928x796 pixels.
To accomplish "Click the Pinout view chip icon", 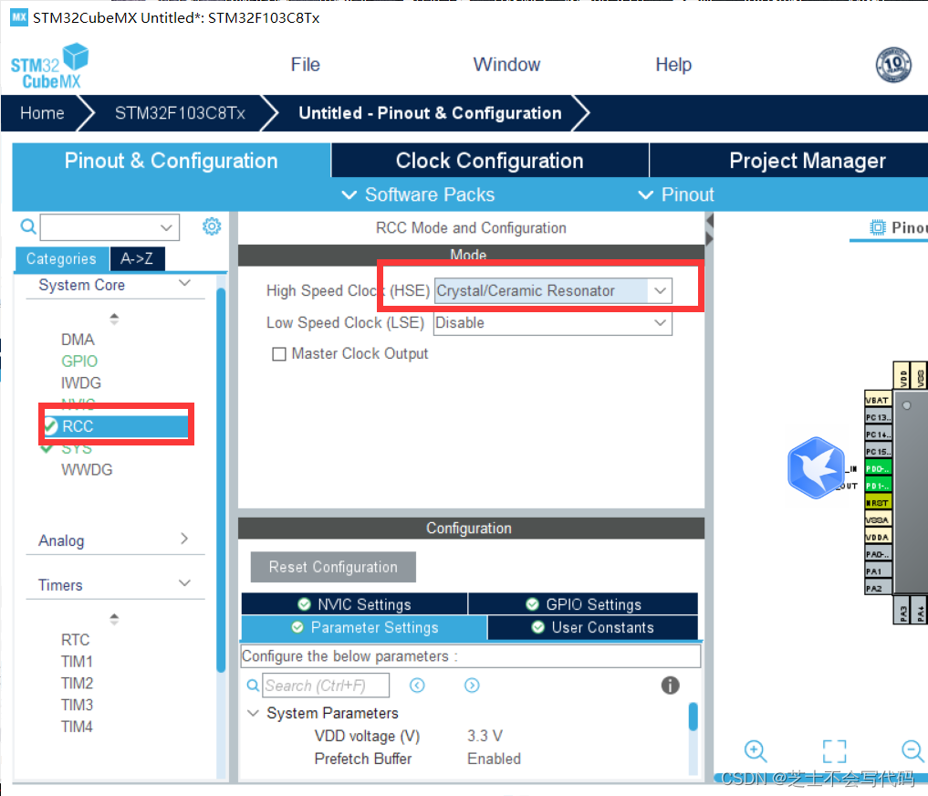I will click(878, 227).
